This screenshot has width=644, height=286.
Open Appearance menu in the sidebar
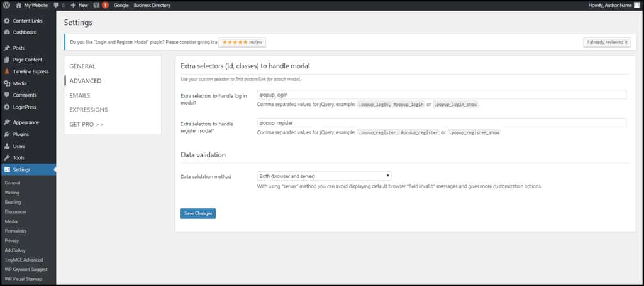pos(26,122)
